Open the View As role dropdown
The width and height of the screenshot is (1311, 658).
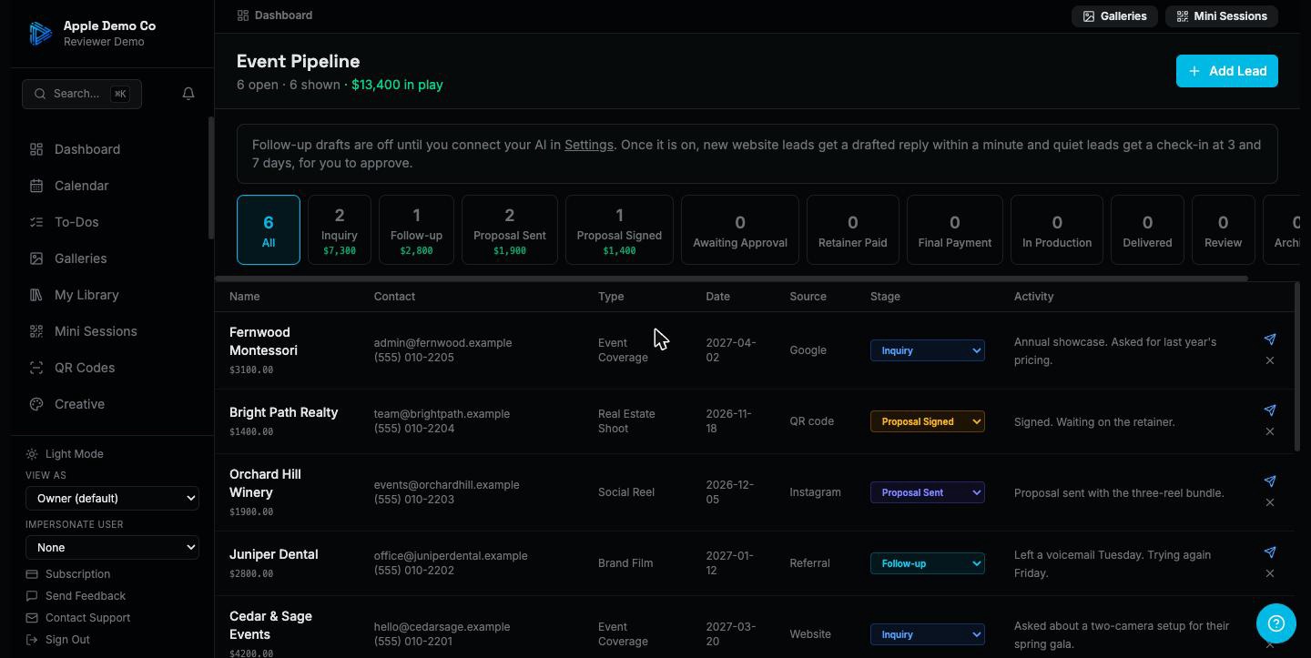(112, 498)
